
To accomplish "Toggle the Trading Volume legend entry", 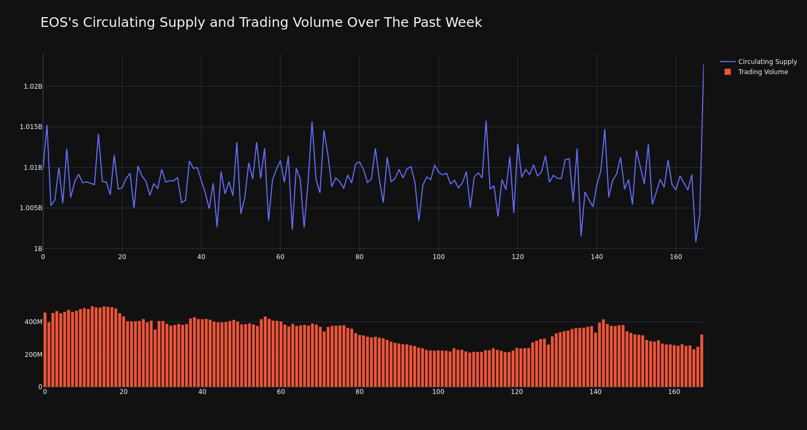I will (758, 72).
